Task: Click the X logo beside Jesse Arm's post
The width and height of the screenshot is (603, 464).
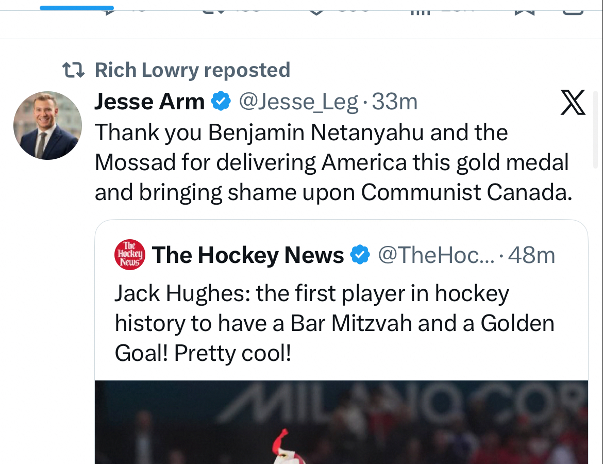Action: click(573, 102)
